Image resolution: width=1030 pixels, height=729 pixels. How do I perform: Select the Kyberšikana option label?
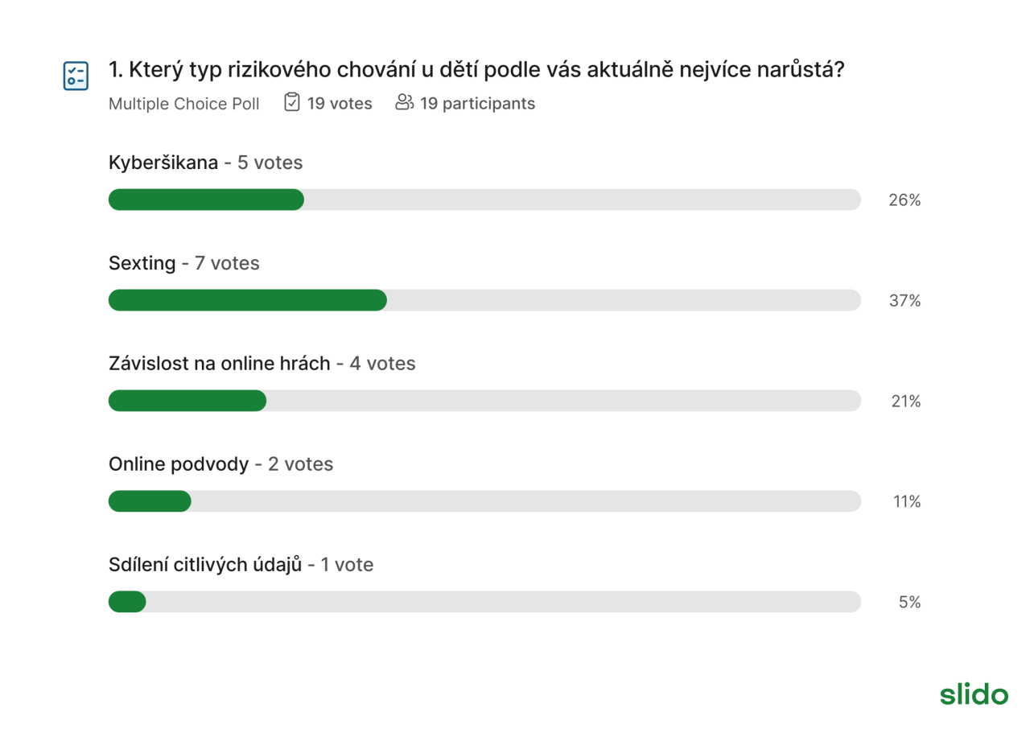pos(163,163)
